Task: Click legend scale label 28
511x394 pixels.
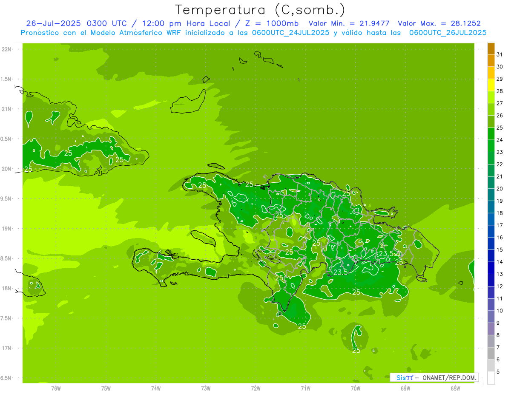Action: coord(500,91)
